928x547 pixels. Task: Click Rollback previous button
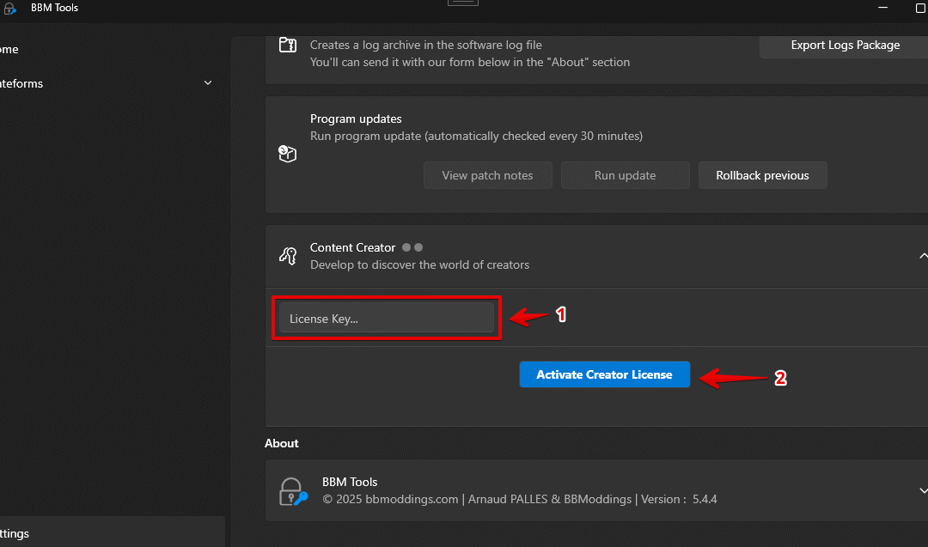[x=762, y=175]
